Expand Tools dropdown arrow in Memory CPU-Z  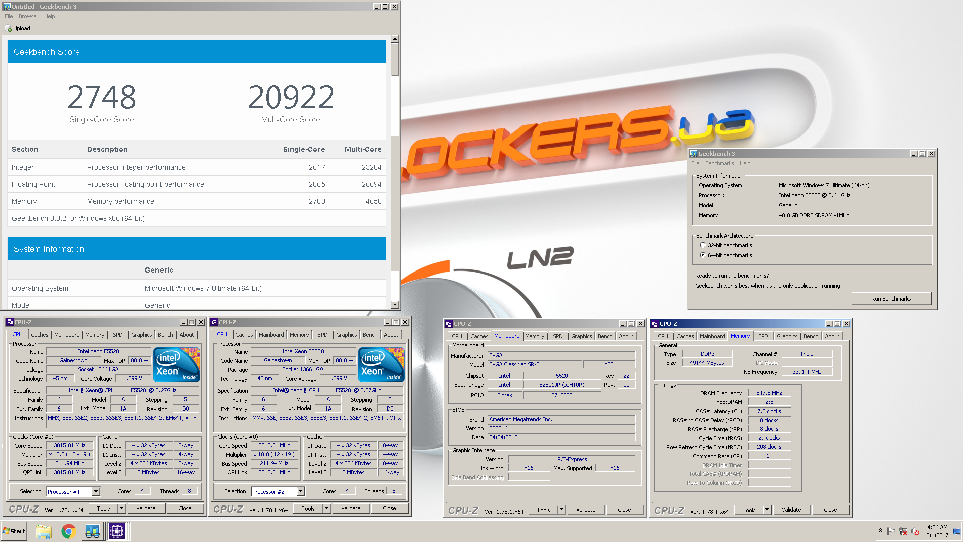click(x=767, y=510)
